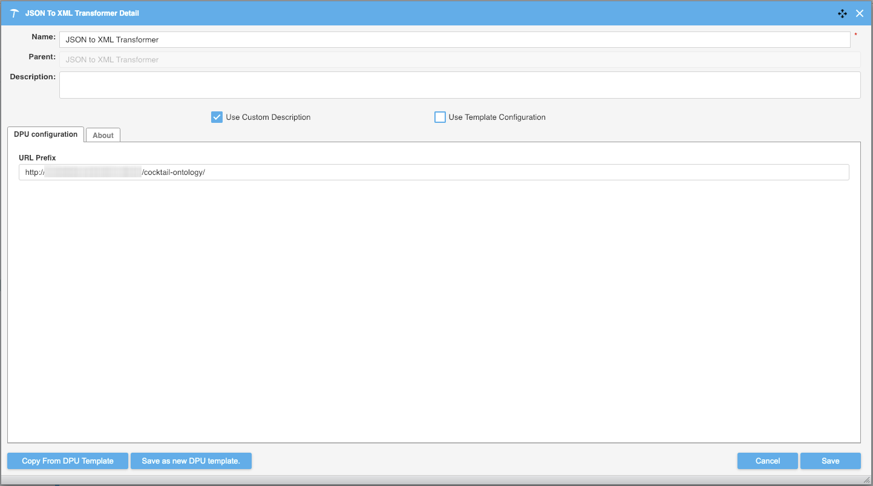Image resolution: width=873 pixels, height=486 pixels.
Task: Click the Copy From DPU Template button
Action: (x=68, y=461)
